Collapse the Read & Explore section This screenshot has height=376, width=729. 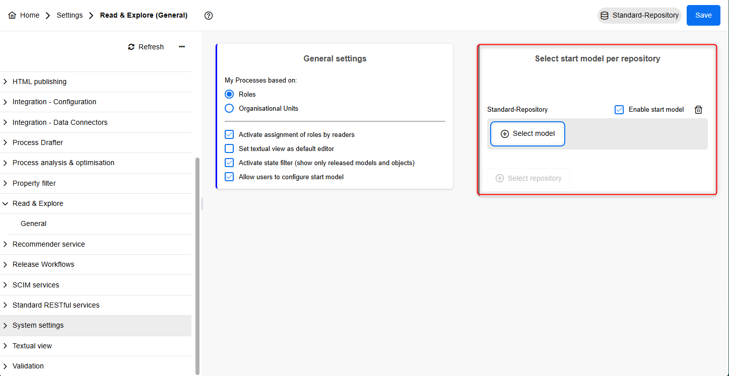click(x=6, y=203)
